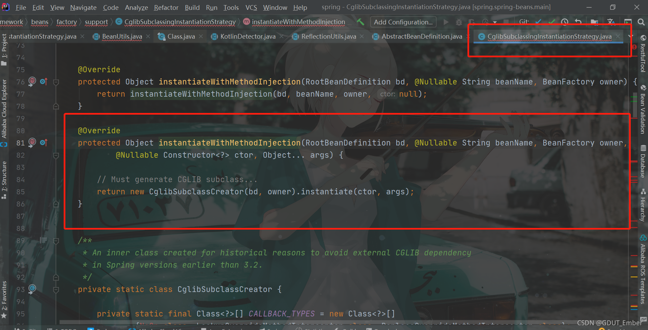Click the Translate icon in toolbar

(611, 22)
